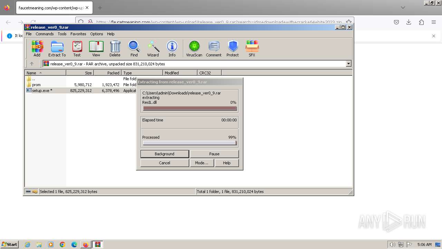Launch Chrome from the taskbar
Viewport: 442px width, 249px height.
pos(63,245)
